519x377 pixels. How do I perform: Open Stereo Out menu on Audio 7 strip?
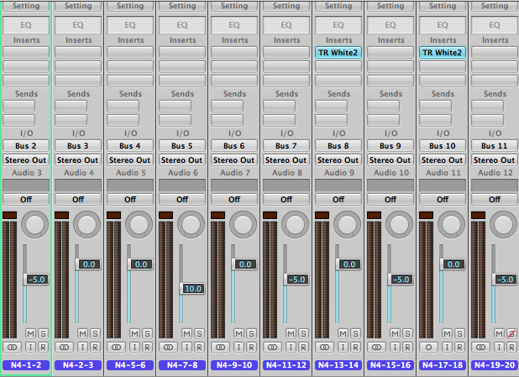[x=234, y=160]
